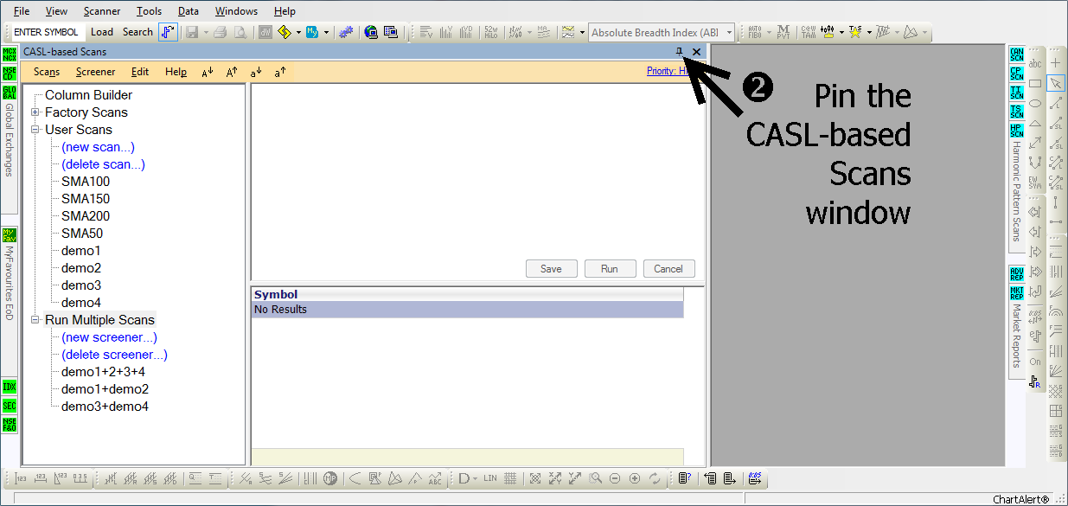This screenshot has width=1068, height=506.
Task: Open the CP SCN scan icon
Action: coord(1017,74)
